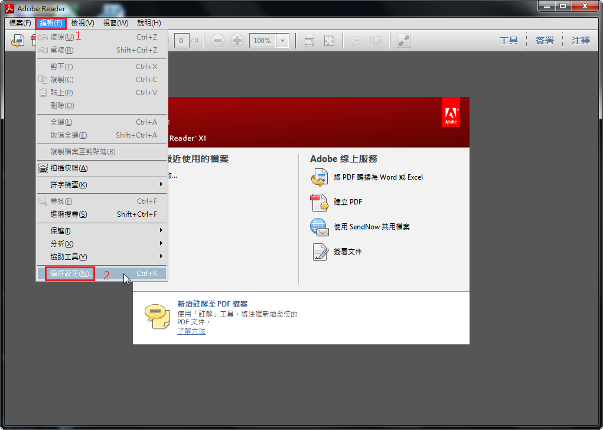Screen dimensions: 603x430
Task: Choose 全選(L) from the Edit menu
Action: 102,122
